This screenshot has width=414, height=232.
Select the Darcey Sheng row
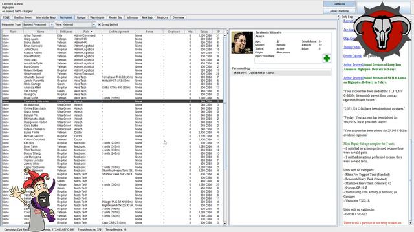pyautogui.click(x=112, y=153)
